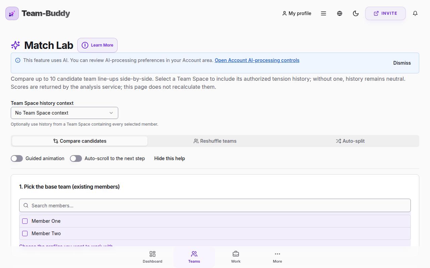This screenshot has height=268, width=430.
Task: Open More in bottom navigation
Action: pos(277,257)
